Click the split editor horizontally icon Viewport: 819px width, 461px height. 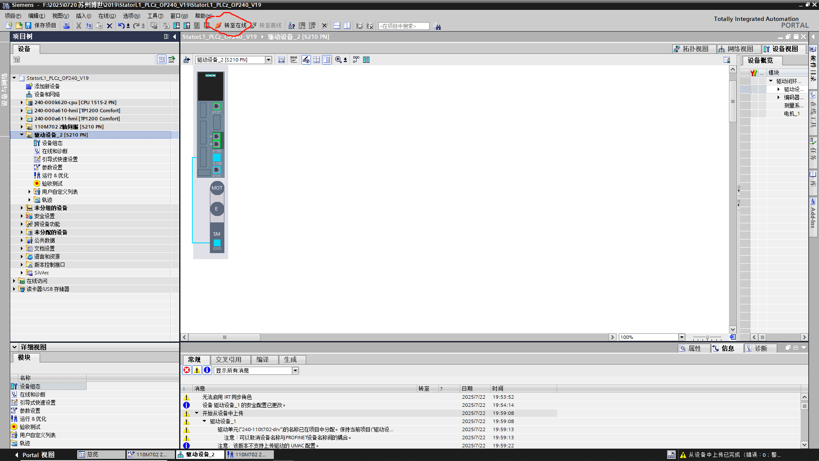337,26
